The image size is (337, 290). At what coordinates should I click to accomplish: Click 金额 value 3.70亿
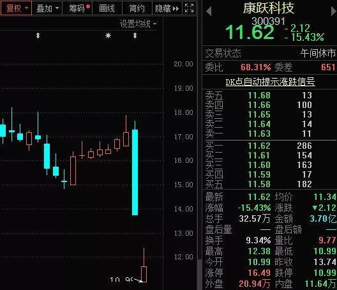323,219
